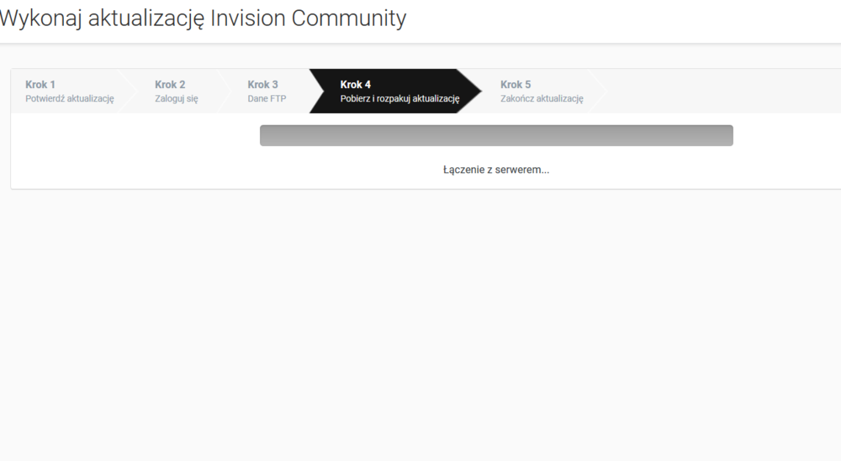Click the chevron arrow after Krok 1
This screenshot has width=841, height=461.
[x=128, y=91]
